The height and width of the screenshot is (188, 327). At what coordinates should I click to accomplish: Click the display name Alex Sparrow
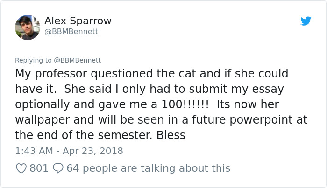(78, 21)
